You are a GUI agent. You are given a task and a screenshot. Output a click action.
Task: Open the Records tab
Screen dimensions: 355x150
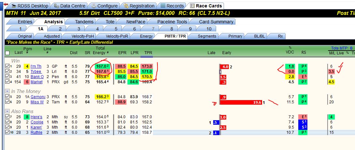(172, 6)
